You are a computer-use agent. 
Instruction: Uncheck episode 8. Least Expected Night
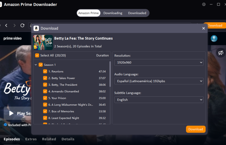click(45, 118)
